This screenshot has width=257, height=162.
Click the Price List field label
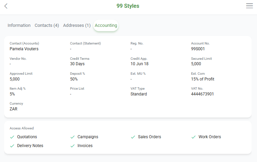tap(77, 88)
